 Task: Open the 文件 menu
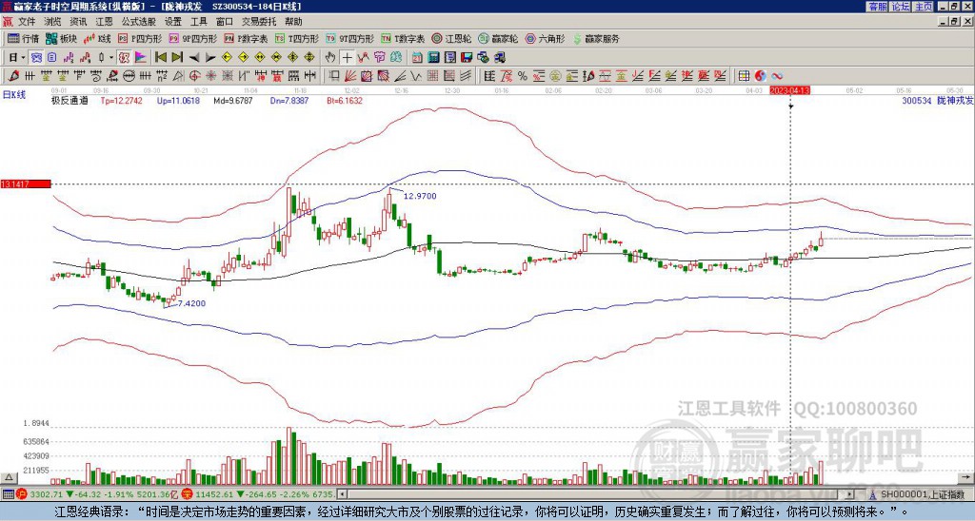pyautogui.click(x=26, y=22)
